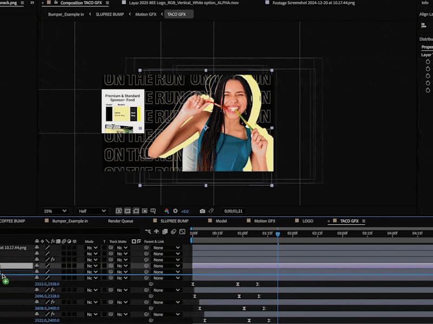
Task: Switch to the COFFEE BUMP timeline tab
Action: (12, 221)
